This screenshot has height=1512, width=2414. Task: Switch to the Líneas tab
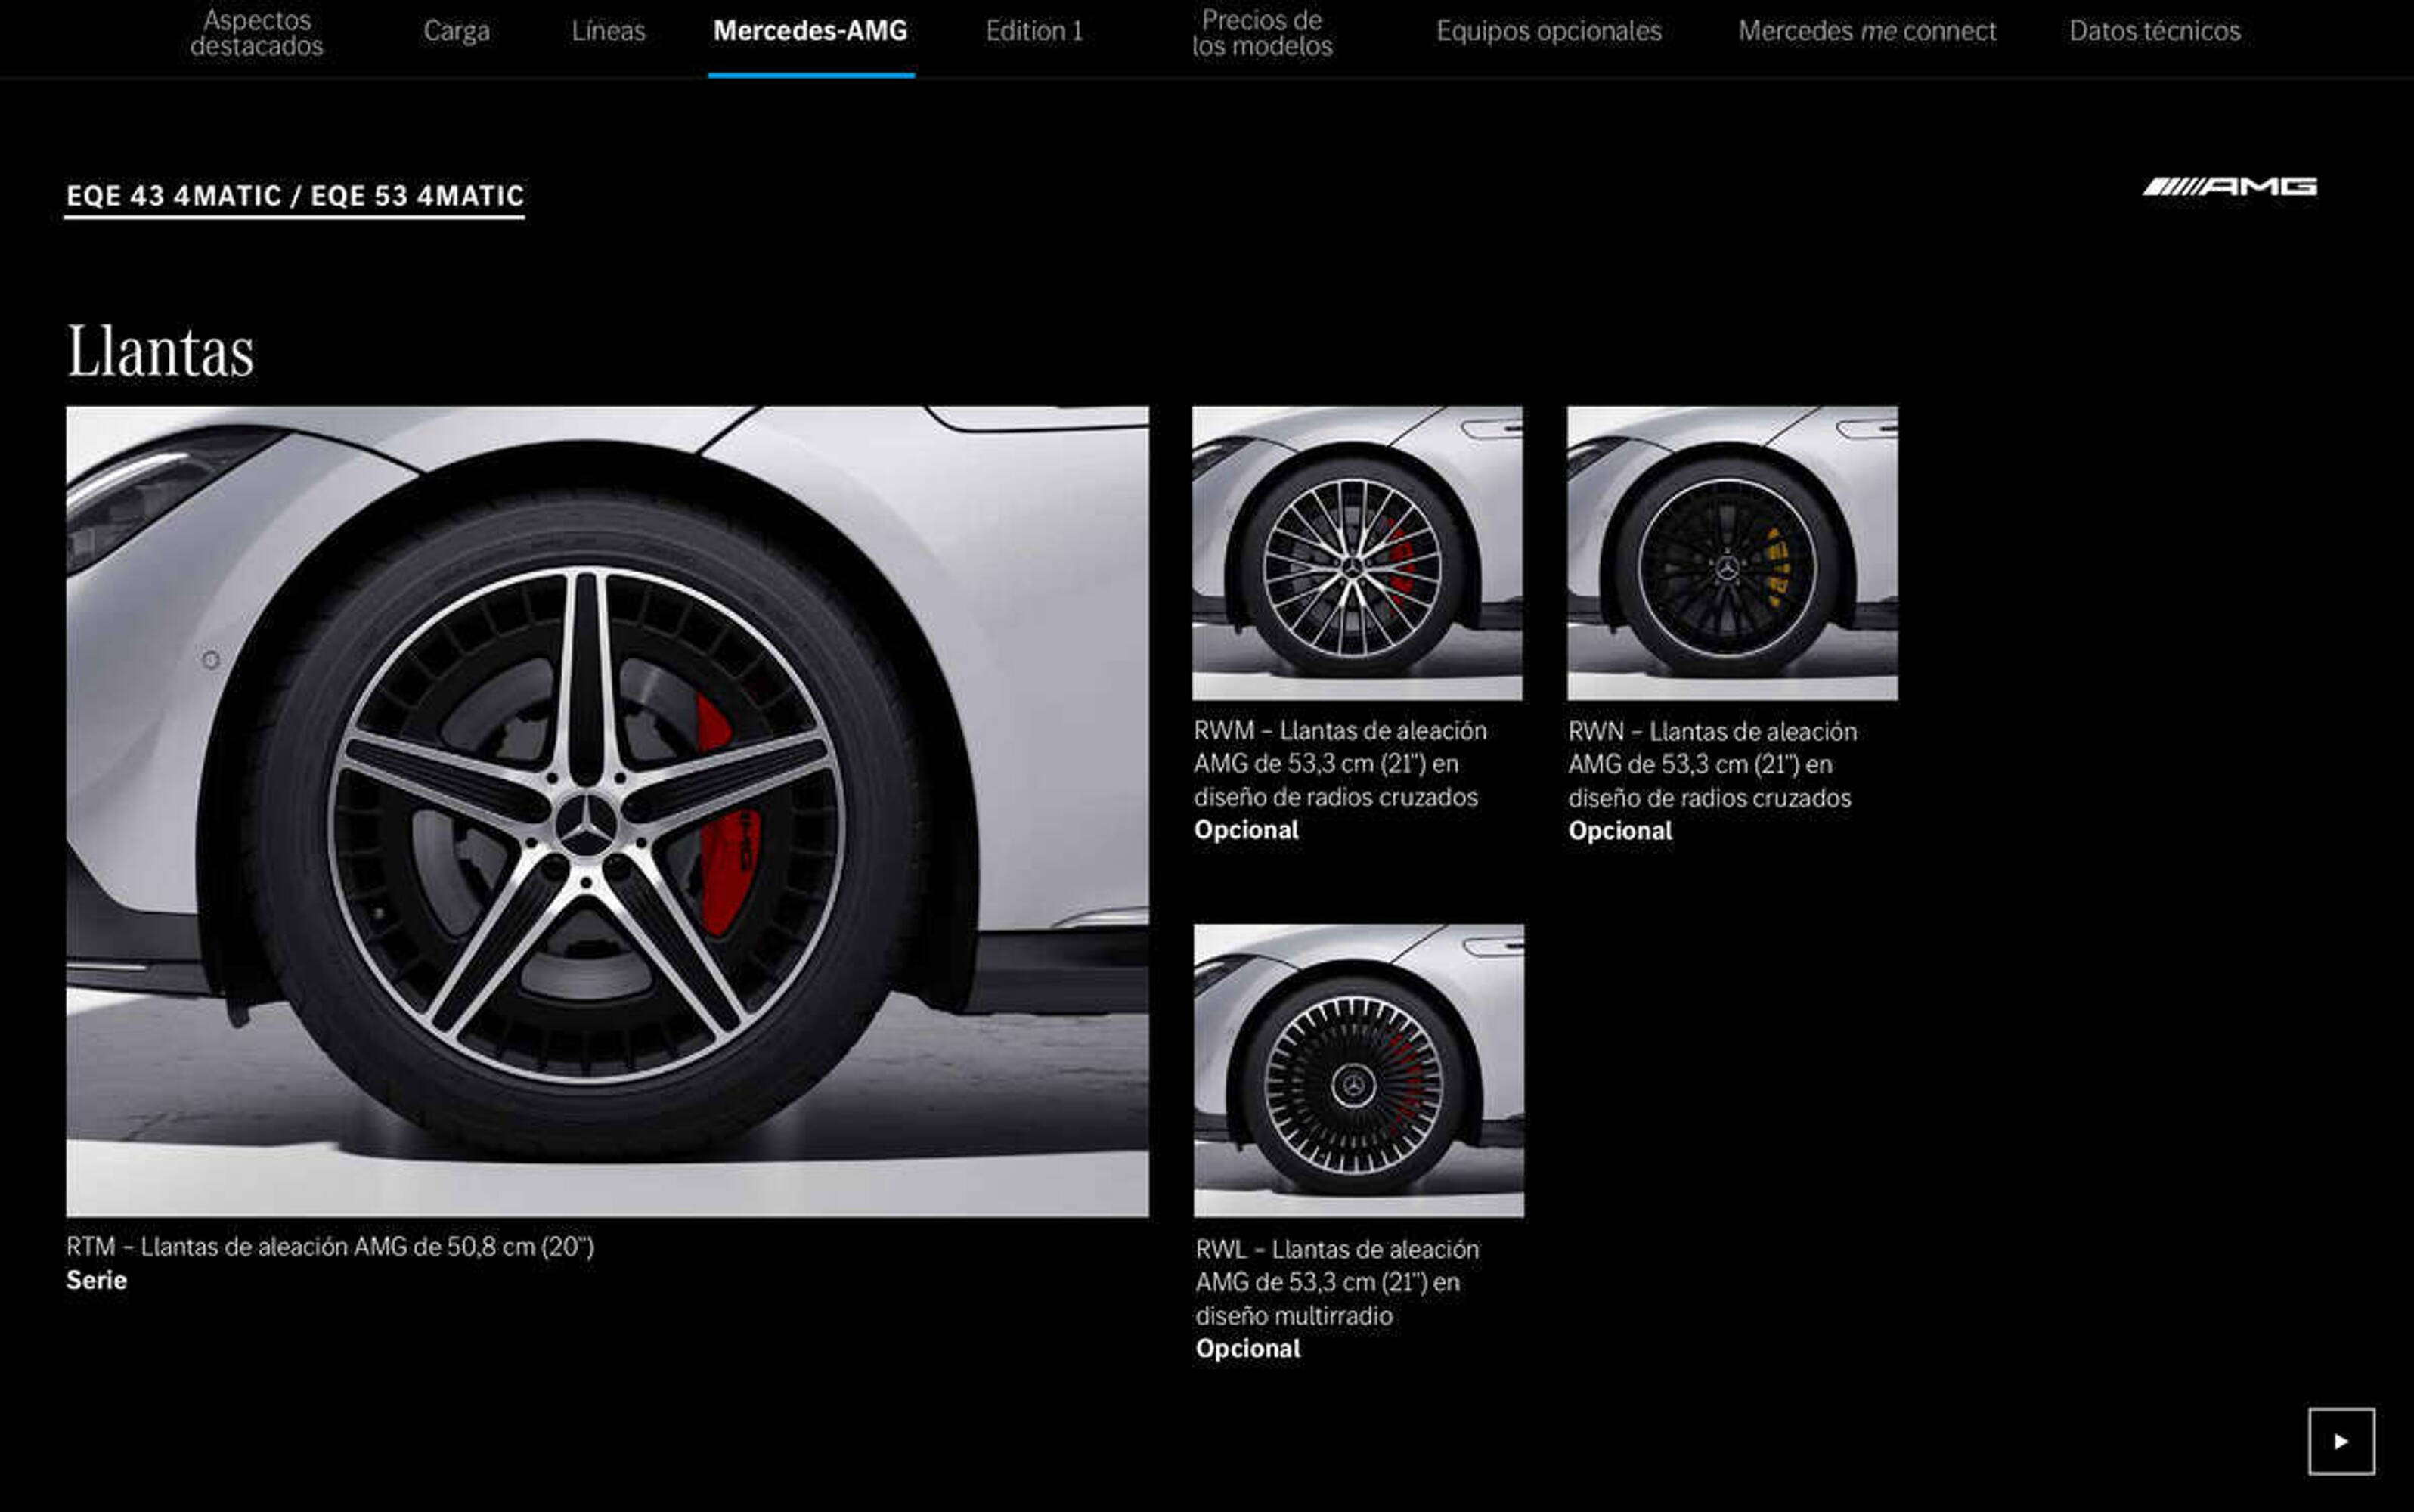tap(609, 31)
